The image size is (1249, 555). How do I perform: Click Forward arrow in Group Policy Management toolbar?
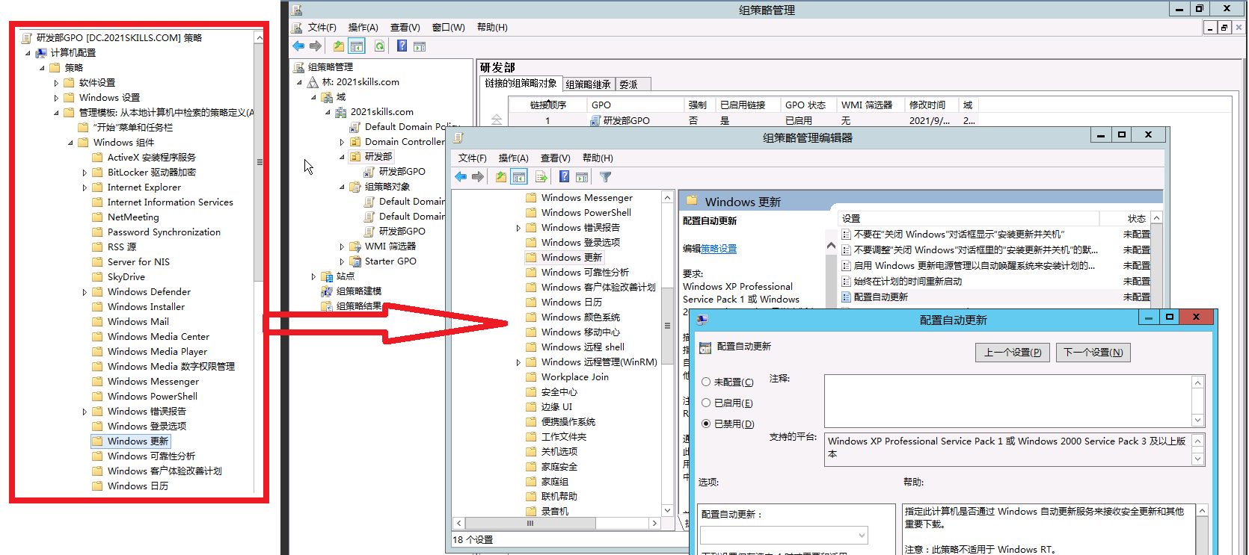(x=316, y=46)
